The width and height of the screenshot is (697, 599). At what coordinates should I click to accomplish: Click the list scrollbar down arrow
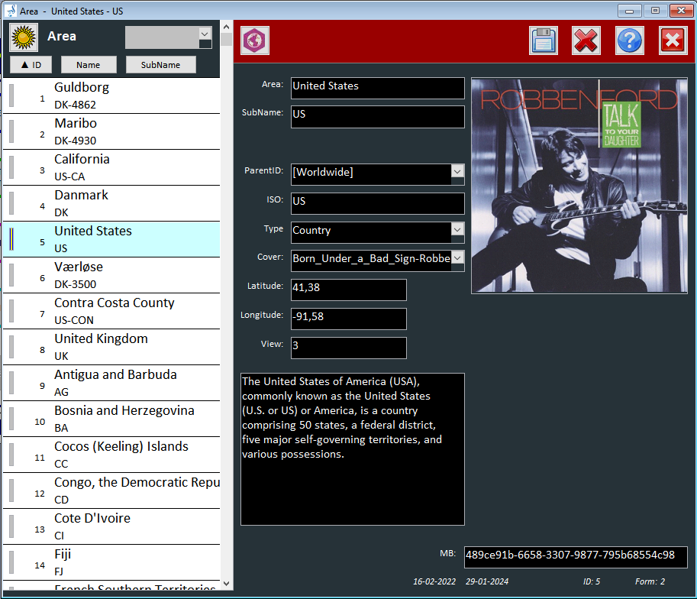[226, 583]
